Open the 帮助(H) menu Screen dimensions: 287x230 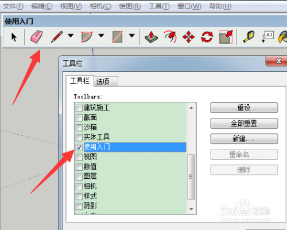coord(220,6)
